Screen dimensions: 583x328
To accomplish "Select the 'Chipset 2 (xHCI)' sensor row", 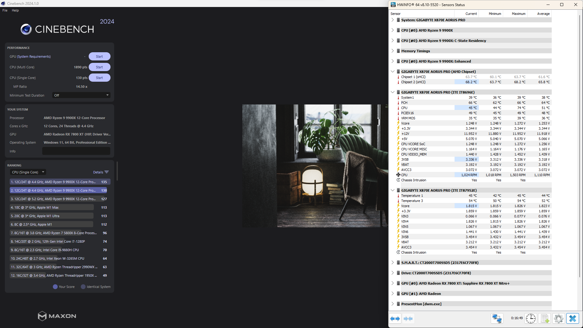I will (x=470, y=82).
